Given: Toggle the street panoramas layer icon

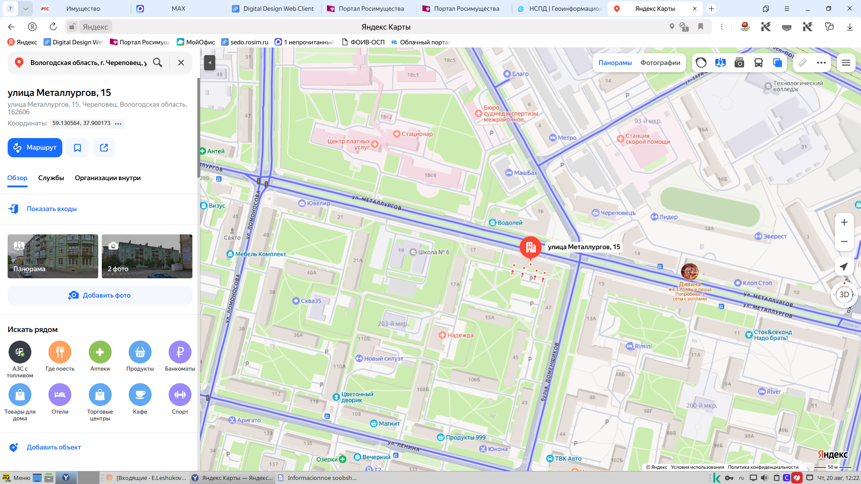Looking at the screenshot, I should coord(721,63).
